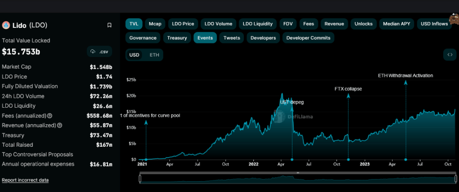The image size is (459, 192).
Task: Click the Lido protocol logo icon
Action: pos(6,25)
